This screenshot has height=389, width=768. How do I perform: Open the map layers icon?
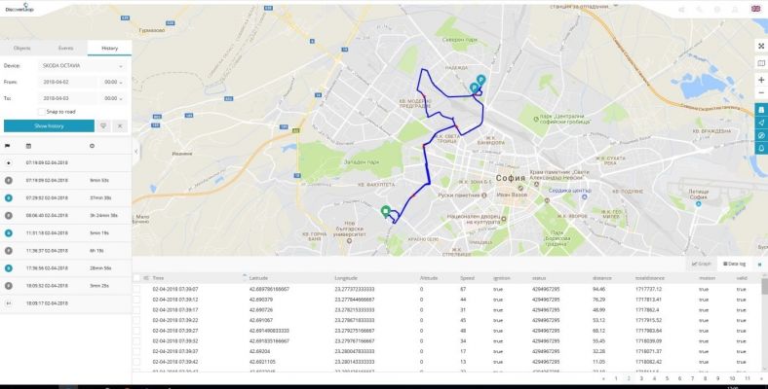[x=761, y=63]
